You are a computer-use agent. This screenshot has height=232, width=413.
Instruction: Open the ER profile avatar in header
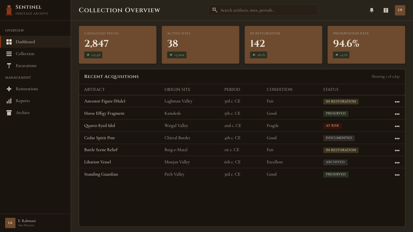click(x=400, y=10)
